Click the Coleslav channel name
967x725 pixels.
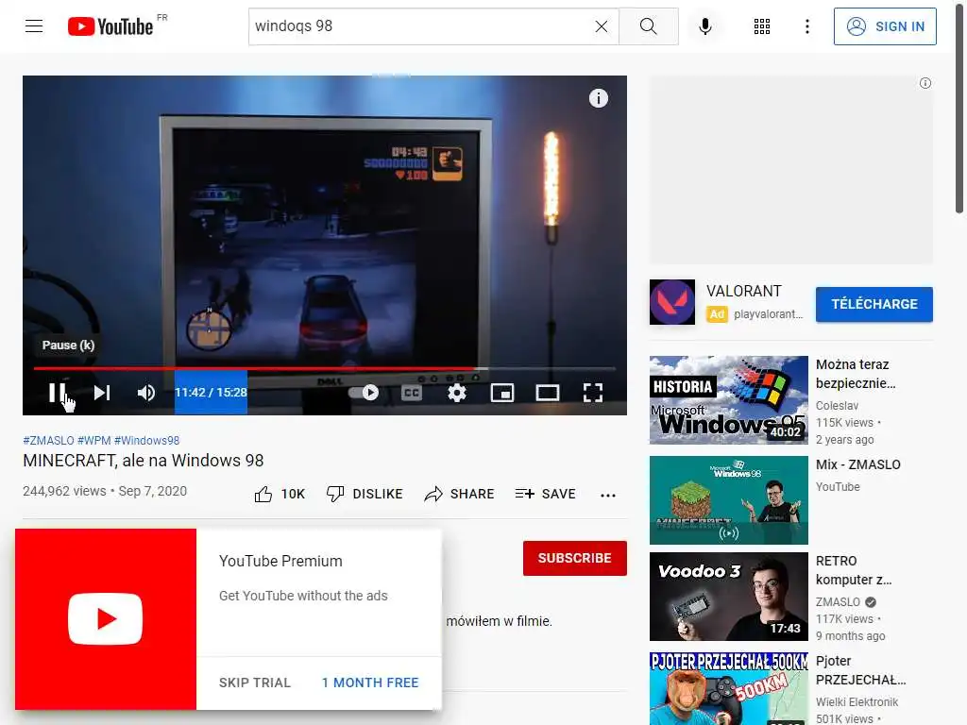pos(837,406)
